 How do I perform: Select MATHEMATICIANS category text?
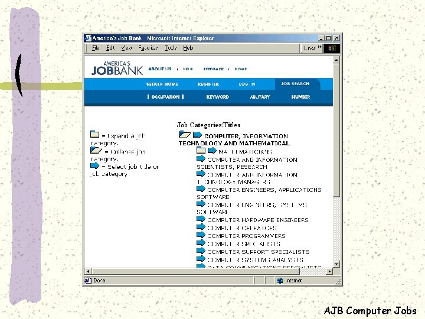pos(246,152)
